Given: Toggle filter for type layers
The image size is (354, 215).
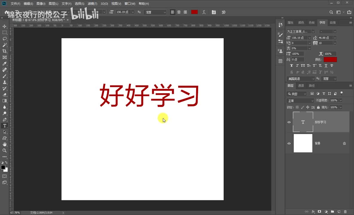Looking at the screenshot, I should (x=324, y=93).
